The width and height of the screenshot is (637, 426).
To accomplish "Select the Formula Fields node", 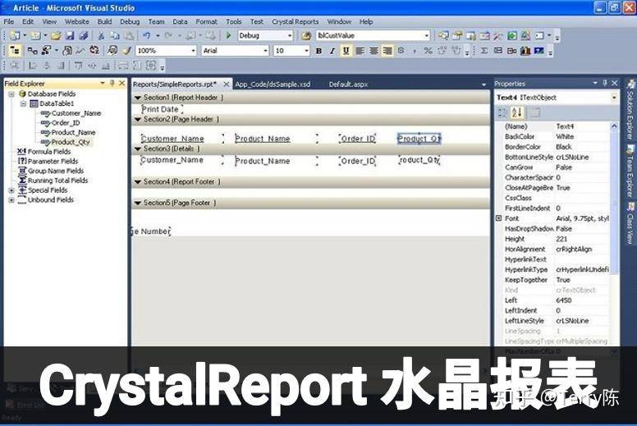I will pyautogui.click(x=48, y=152).
